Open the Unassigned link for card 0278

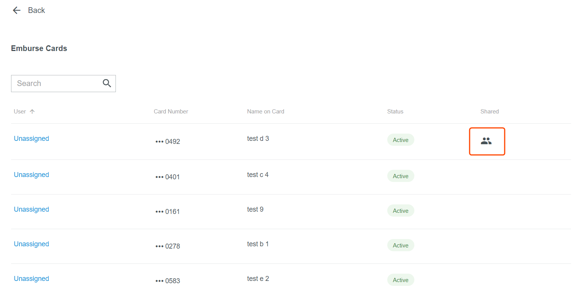[31, 244]
